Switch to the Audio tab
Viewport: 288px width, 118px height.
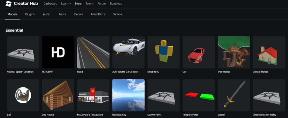[47, 14]
